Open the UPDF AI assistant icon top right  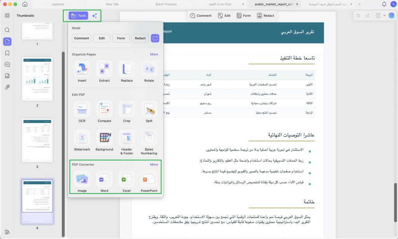click(392, 16)
